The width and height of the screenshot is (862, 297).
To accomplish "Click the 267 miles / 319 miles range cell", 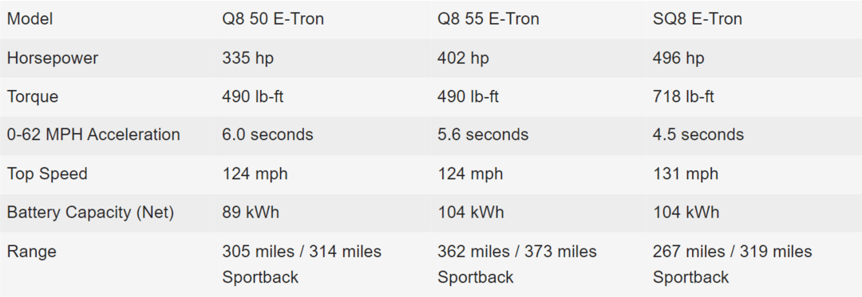I will (x=732, y=264).
